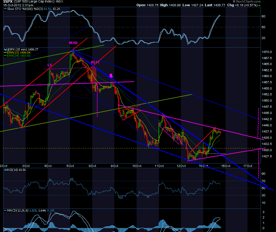Click the 'RS??' annotation label
This screenshot has height=232, width=276.
pos(95,62)
